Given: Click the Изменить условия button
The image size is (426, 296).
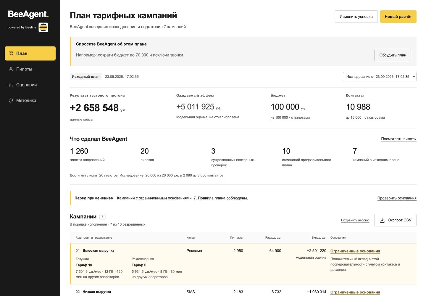Looking at the screenshot, I should click(356, 17).
